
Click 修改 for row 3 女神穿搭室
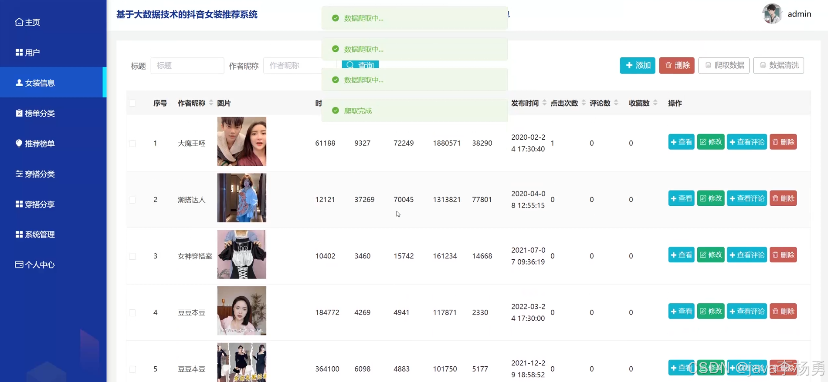(711, 255)
